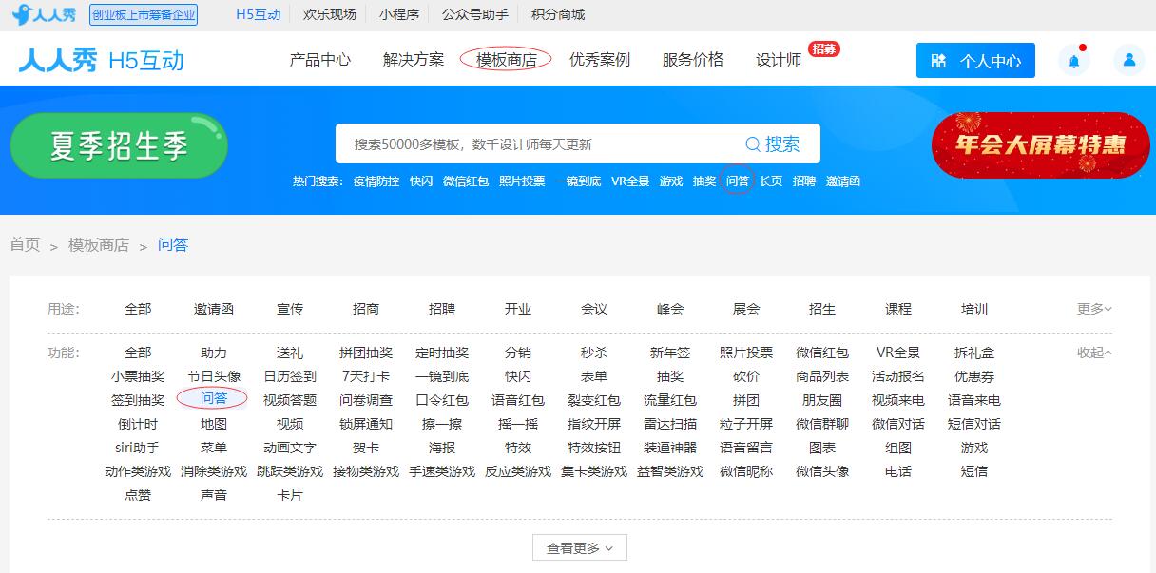The height and width of the screenshot is (573, 1156).
Task: Click hot search 照片投票
Action: pos(522,181)
